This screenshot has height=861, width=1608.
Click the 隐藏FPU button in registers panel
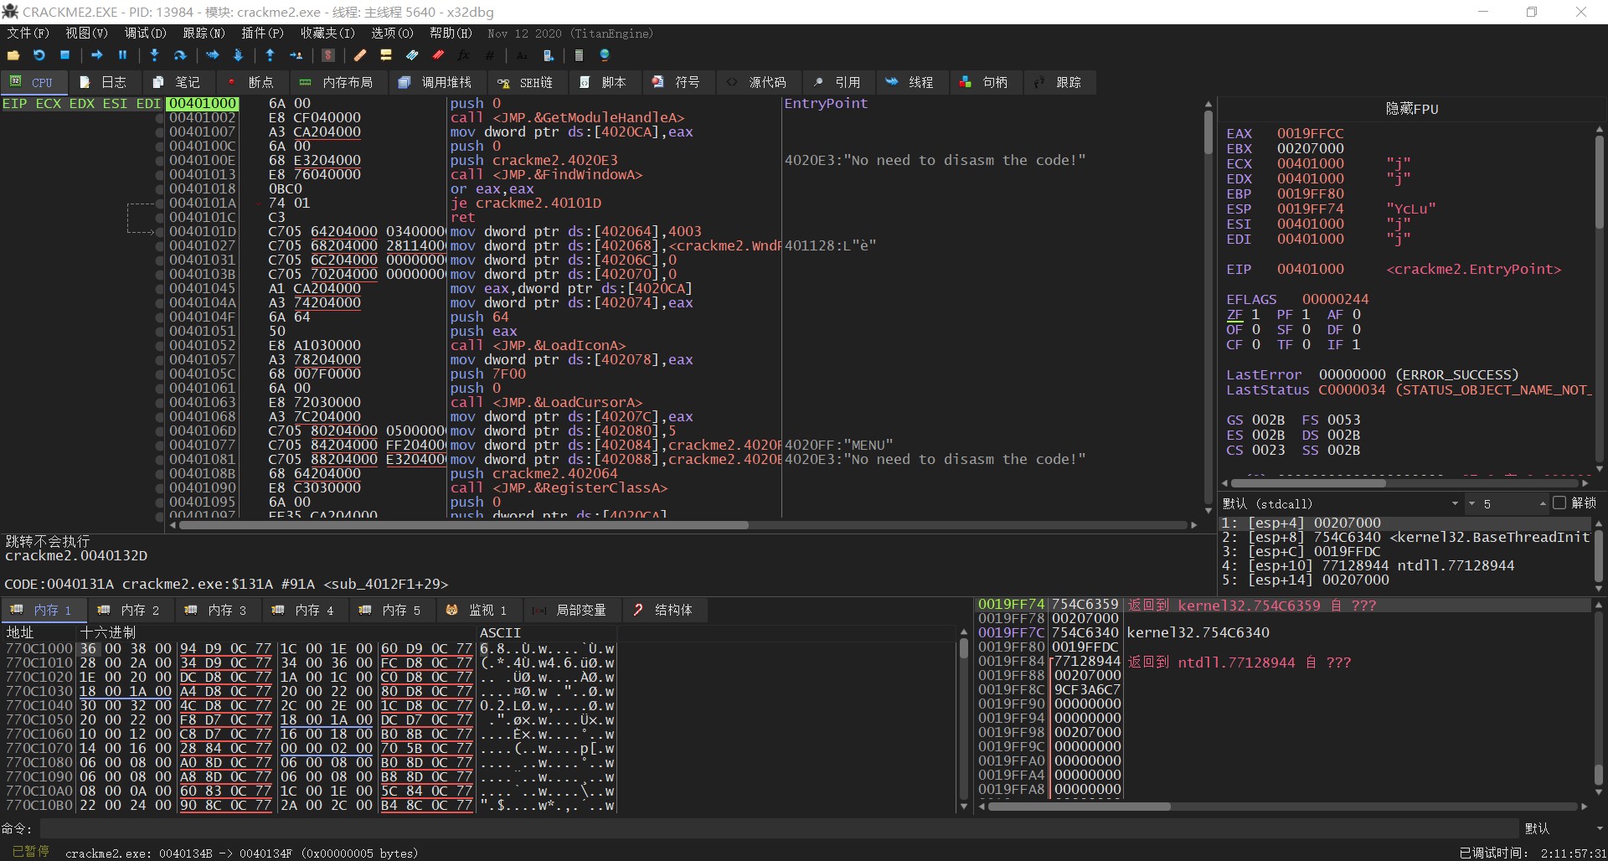1411,109
